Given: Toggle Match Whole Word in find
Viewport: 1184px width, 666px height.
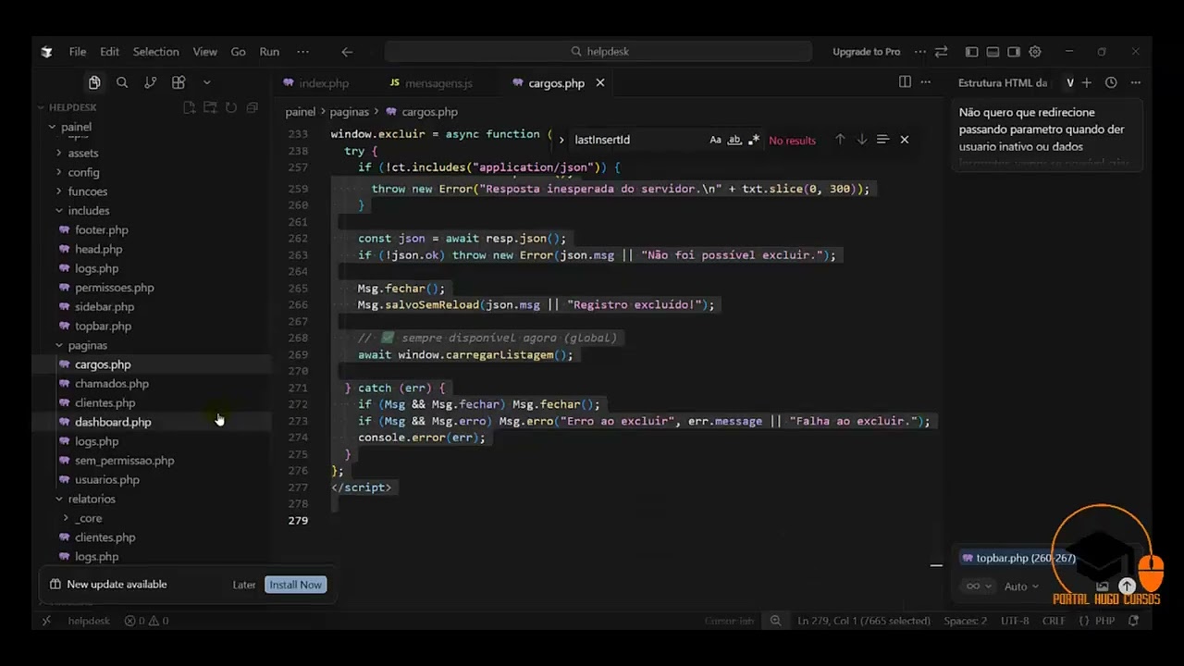Looking at the screenshot, I should 734,140.
